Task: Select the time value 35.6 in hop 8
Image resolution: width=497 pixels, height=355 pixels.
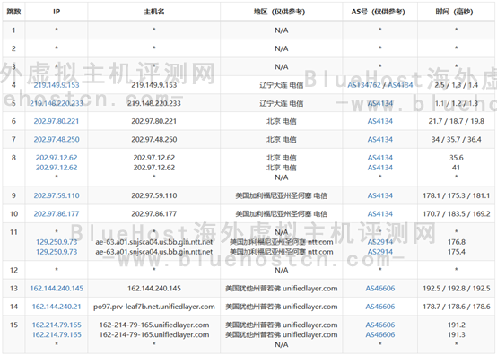Action: coord(456,158)
